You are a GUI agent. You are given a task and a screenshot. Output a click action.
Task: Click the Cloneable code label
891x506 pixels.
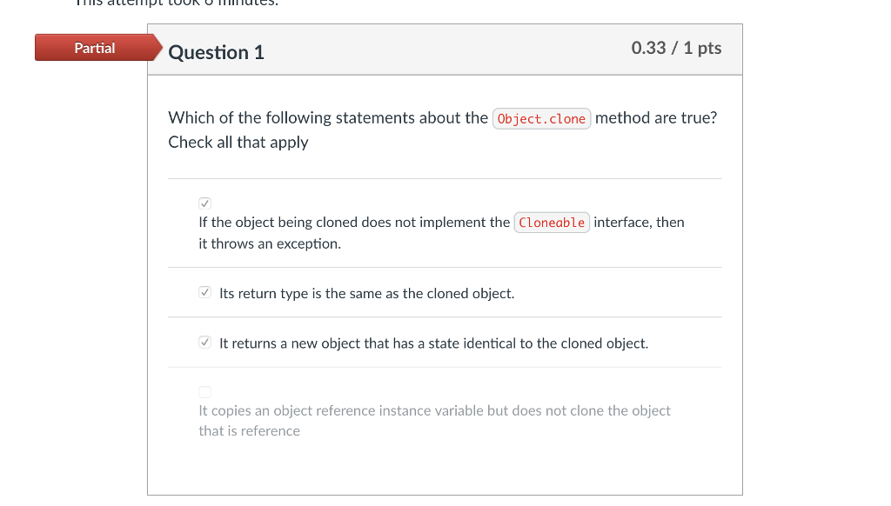pos(552,223)
